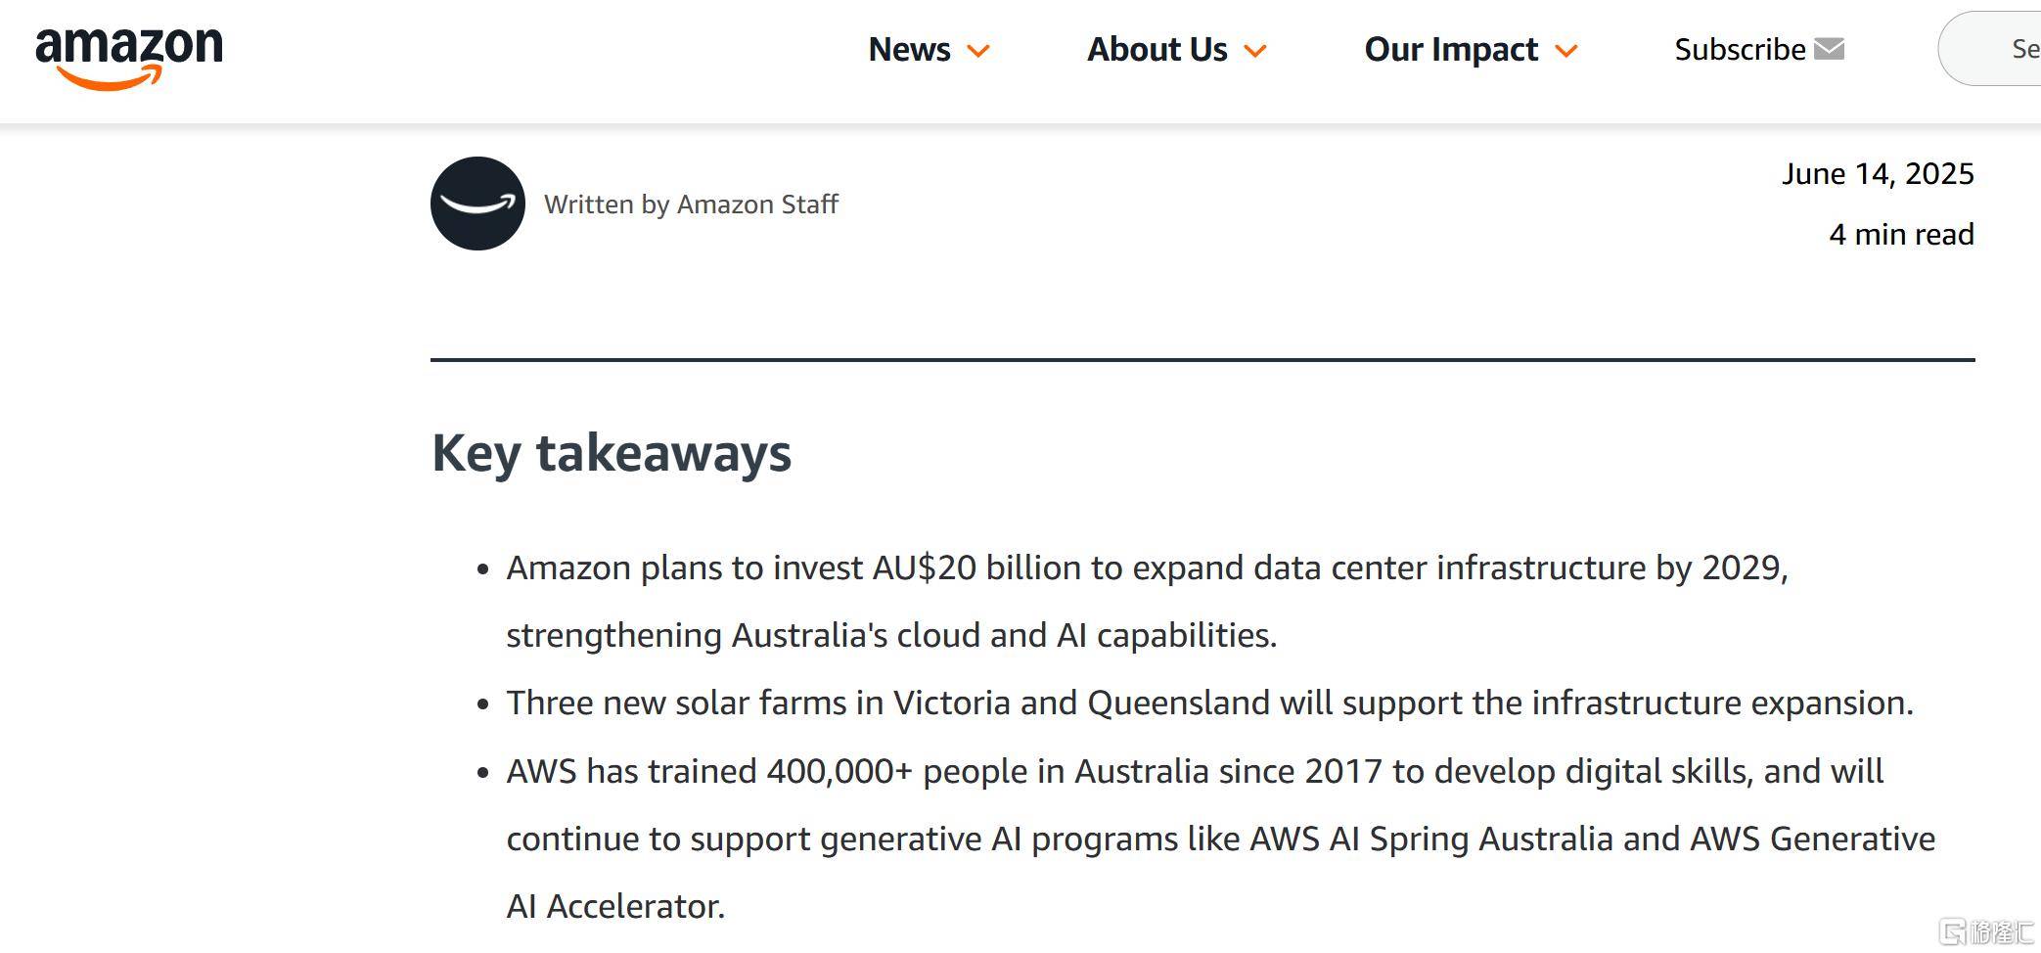This screenshot has height=953, width=2041.
Task: Click the 4 min read label
Action: [1901, 234]
